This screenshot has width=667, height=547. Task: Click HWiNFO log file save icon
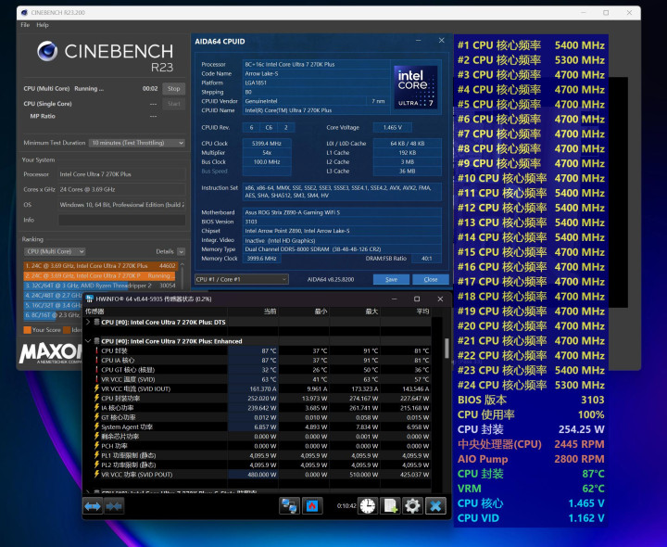(x=390, y=505)
